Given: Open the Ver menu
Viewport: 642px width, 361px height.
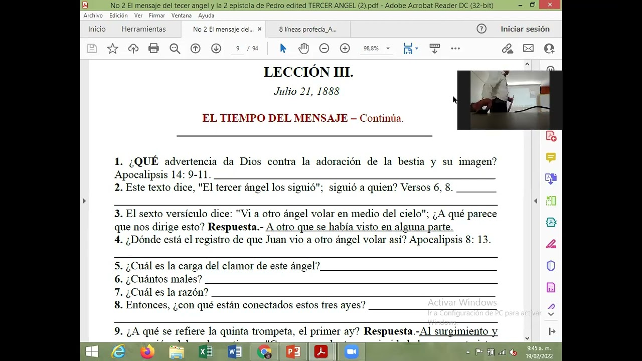Looking at the screenshot, I should (x=138, y=16).
